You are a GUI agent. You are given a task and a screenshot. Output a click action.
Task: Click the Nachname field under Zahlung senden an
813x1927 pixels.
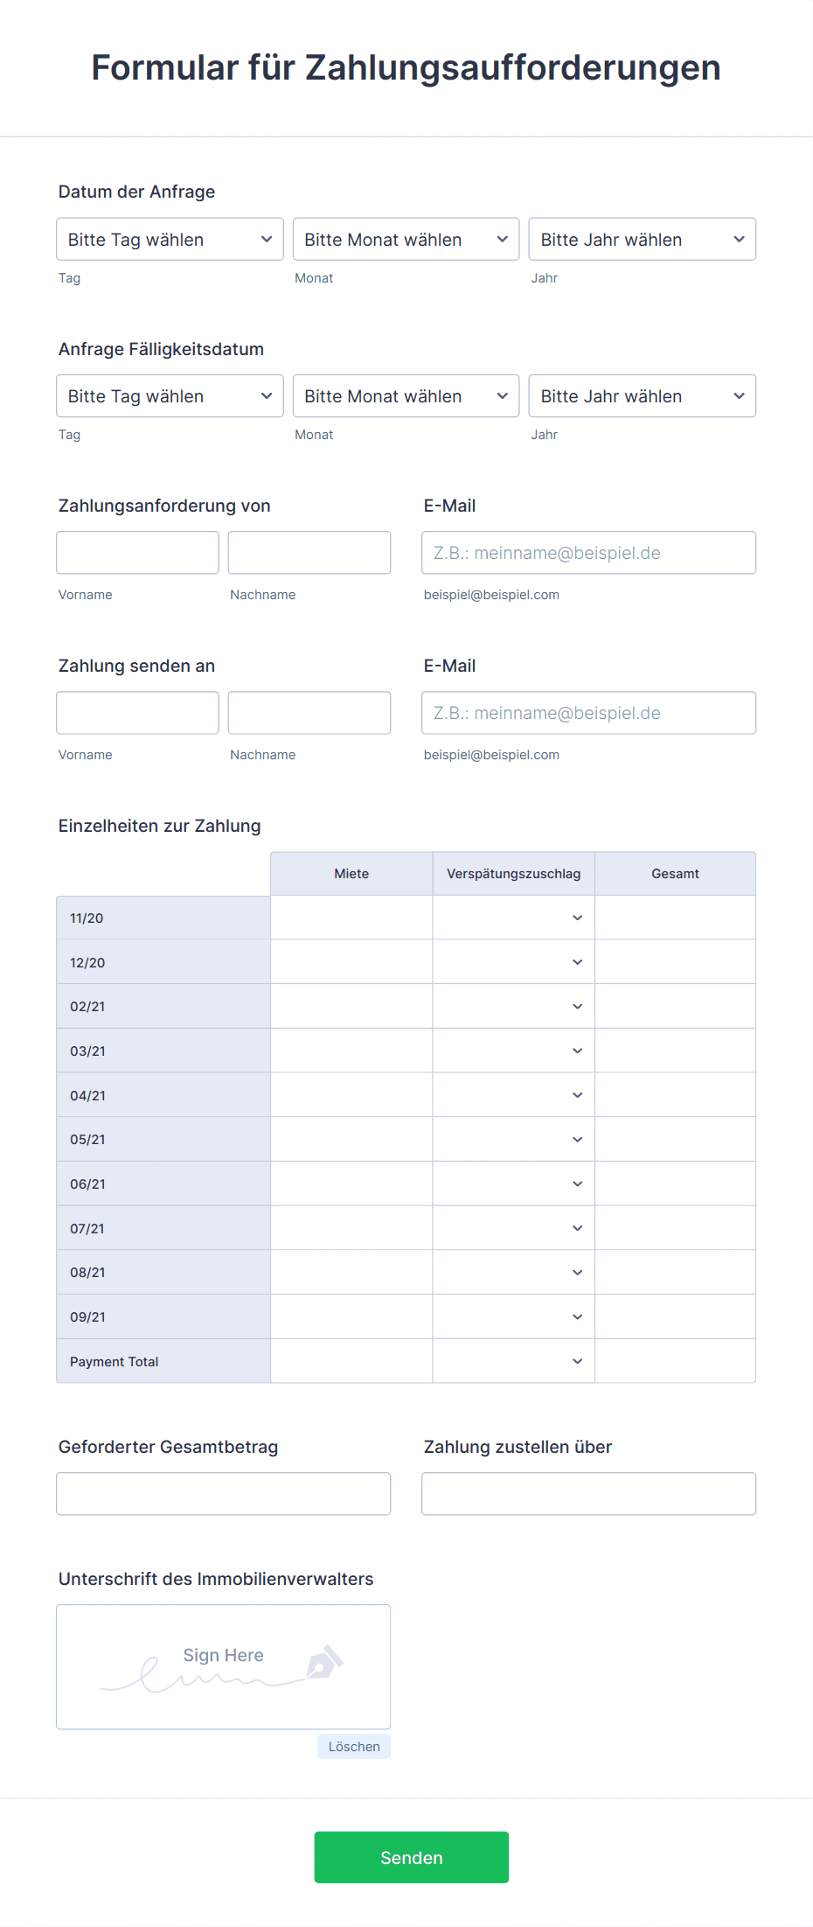[x=309, y=712]
